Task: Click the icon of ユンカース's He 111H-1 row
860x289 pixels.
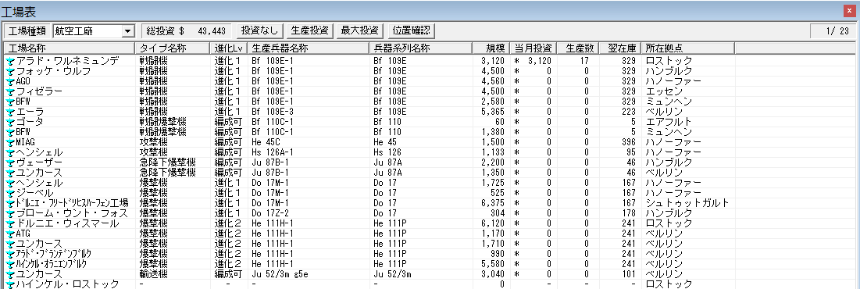Action: [x=10, y=244]
